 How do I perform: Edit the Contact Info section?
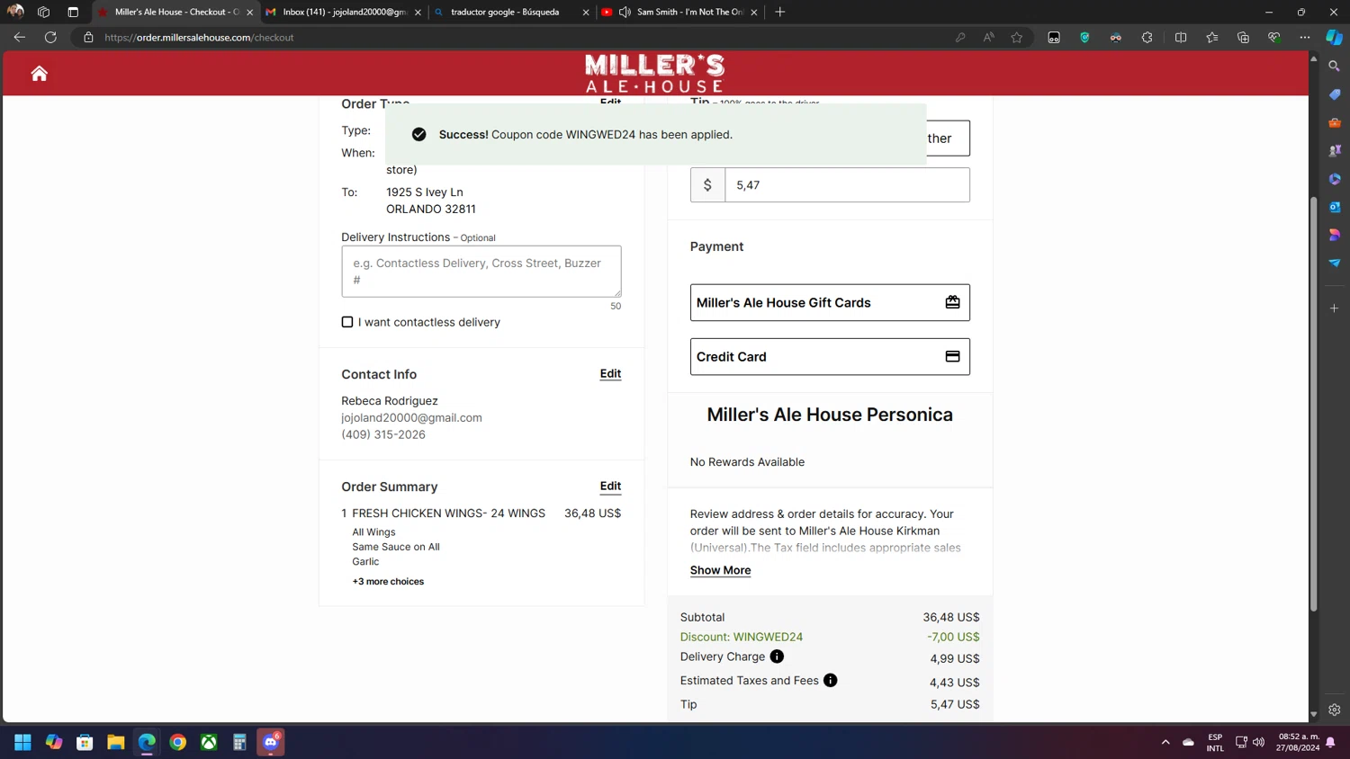click(610, 374)
